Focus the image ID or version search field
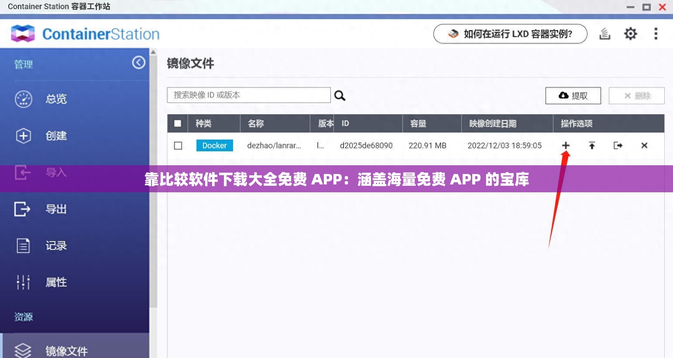The height and width of the screenshot is (358, 673). tap(249, 95)
